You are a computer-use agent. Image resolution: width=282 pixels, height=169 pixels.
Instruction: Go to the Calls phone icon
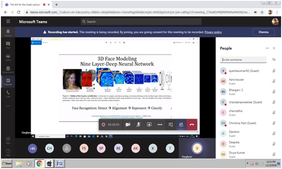click(x=8, y=93)
